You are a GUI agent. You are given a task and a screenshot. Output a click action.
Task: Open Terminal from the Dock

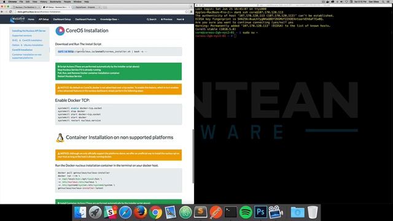(x=231, y=212)
